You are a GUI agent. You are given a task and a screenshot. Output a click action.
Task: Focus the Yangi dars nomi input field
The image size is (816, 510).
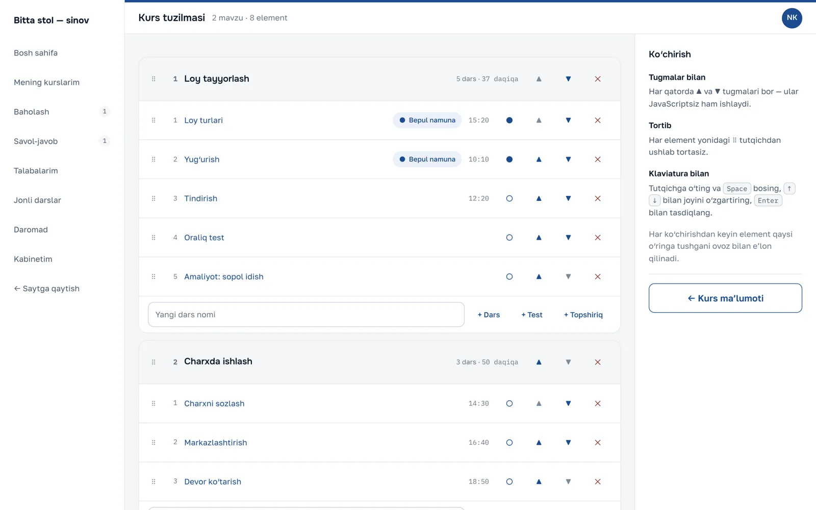306,315
